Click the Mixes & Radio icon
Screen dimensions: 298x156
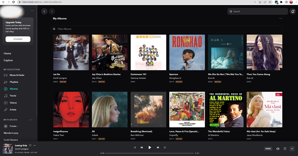(6, 75)
